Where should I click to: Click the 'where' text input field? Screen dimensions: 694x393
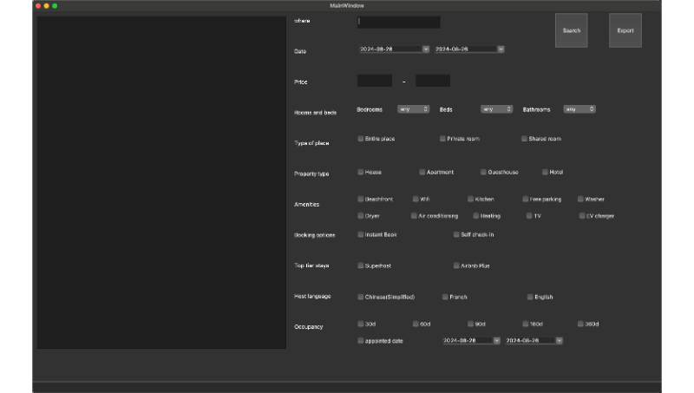(398, 22)
